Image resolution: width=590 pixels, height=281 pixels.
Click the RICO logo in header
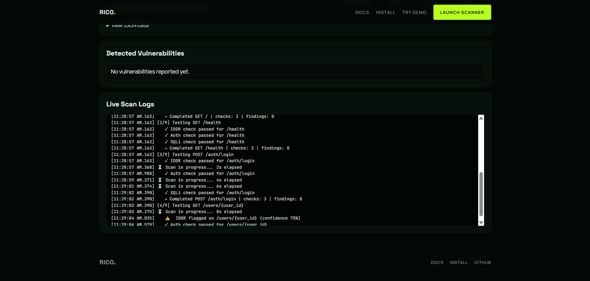(x=107, y=12)
